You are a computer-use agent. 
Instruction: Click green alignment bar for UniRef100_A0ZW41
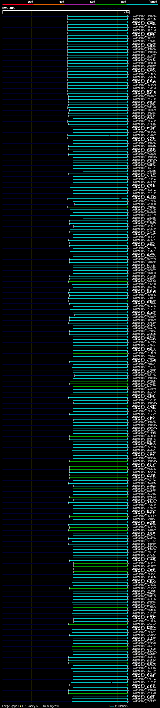click(x=98, y=207)
